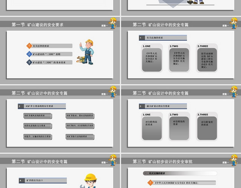Click the dark diamond numbered 3 beside "三同时"的基本要求
The image size is (241, 188).
[x=29, y=62]
